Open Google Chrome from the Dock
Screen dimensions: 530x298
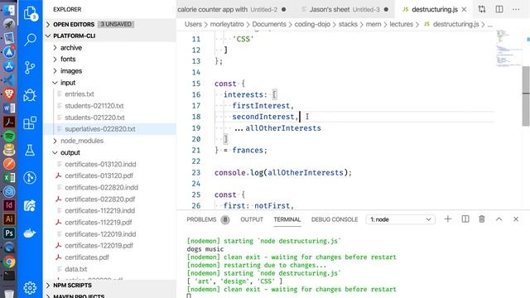click(9, 262)
